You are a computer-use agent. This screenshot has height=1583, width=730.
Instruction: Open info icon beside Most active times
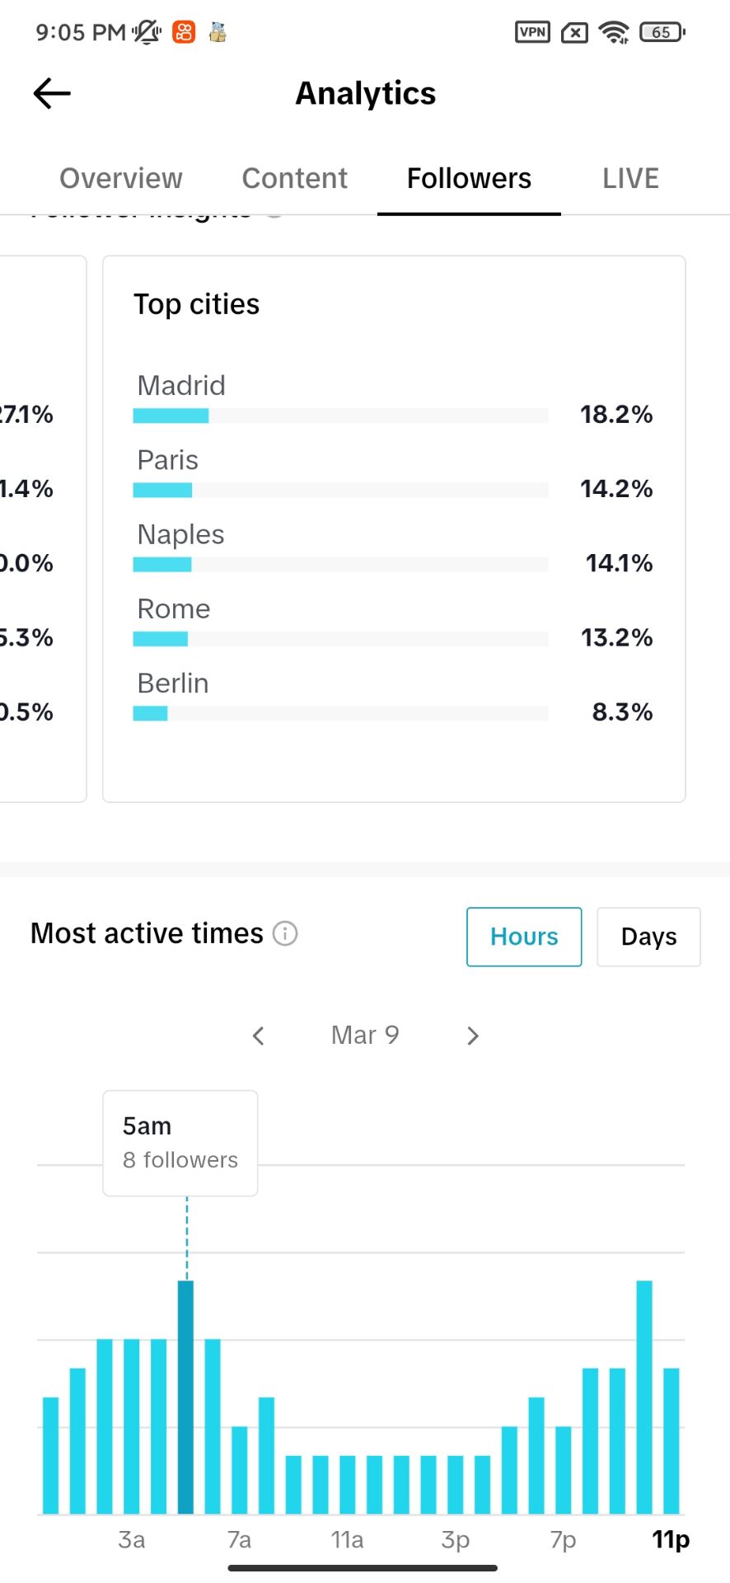point(285,933)
